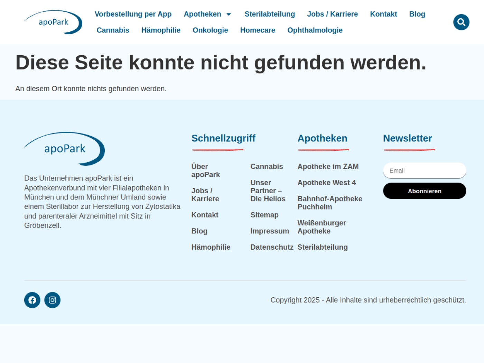Go to Sterilabteilung in top navigation
Image resolution: width=484 pixels, height=363 pixels.
pyautogui.click(x=270, y=14)
